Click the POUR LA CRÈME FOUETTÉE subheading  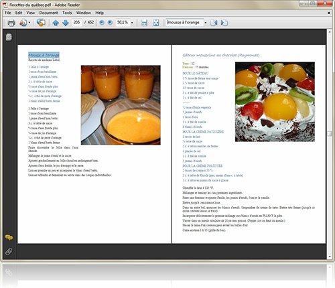[x=202, y=166]
